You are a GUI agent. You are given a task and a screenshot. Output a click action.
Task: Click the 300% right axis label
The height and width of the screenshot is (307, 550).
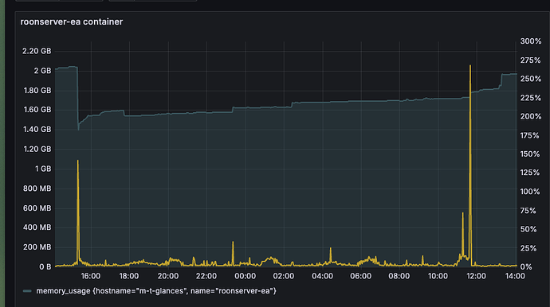click(531, 41)
